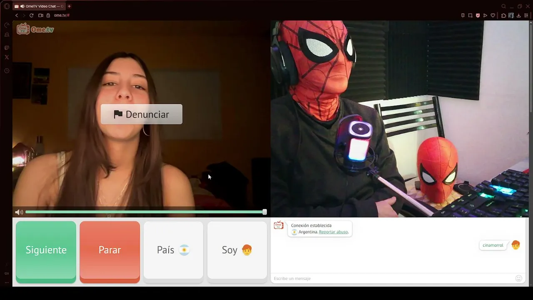Click the stranger's webcam video
This screenshot has width=533, height=300.
pyautogui.click(x=142, y=119)
